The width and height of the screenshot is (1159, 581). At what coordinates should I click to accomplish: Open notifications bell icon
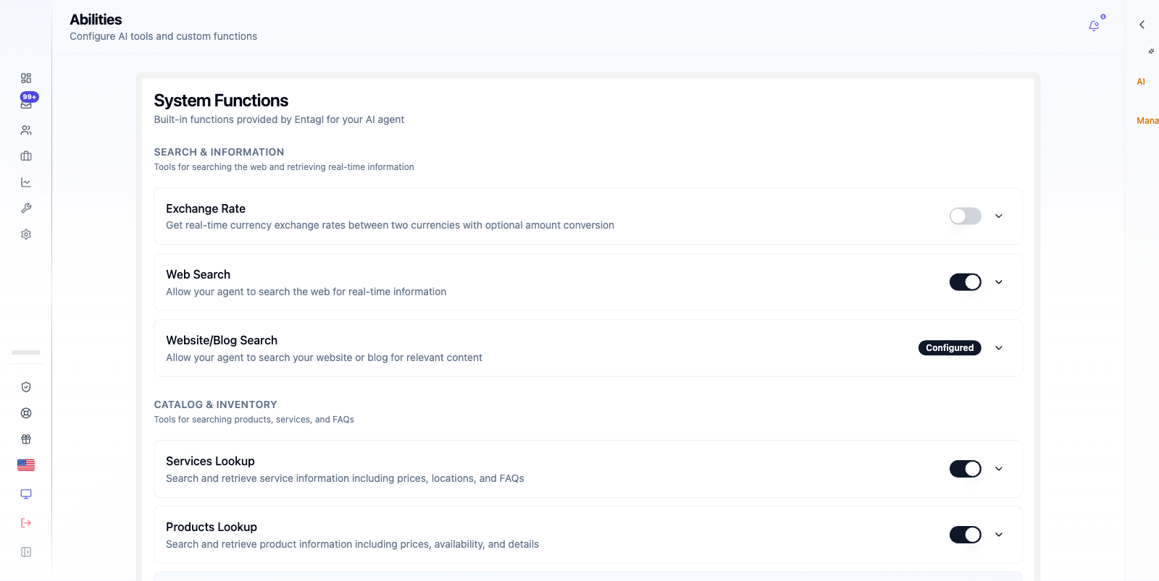[x=1094, y=26]
